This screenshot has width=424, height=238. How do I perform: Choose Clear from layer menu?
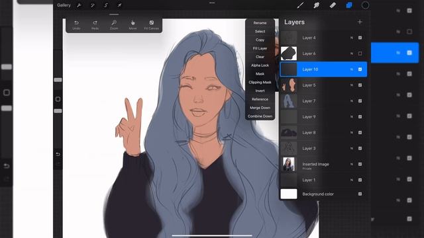pyautogui.click(x=260, y=57)
